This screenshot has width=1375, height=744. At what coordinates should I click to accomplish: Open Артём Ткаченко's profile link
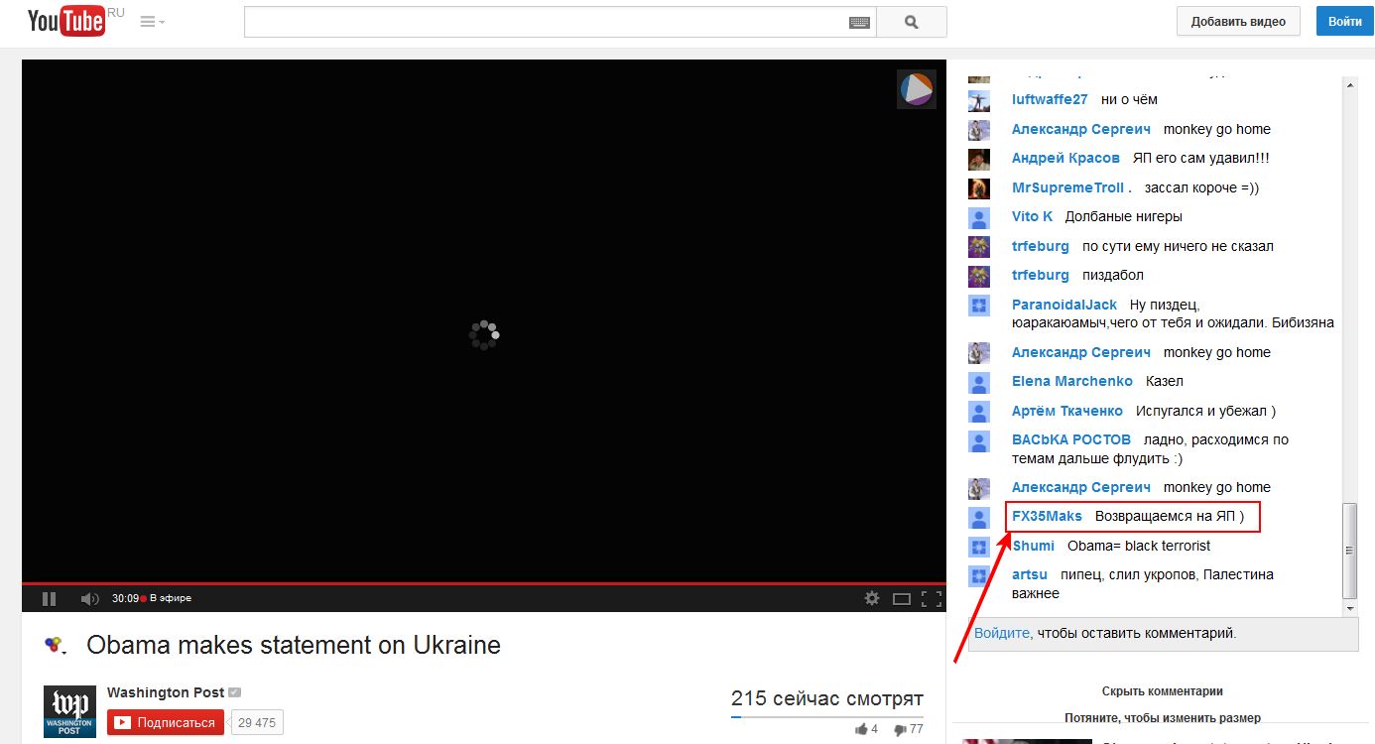pyautogui.click(x=1067, y=411)
